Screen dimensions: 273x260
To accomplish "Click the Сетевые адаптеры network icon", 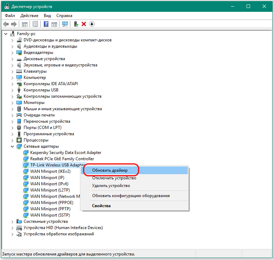I will 19,146.
